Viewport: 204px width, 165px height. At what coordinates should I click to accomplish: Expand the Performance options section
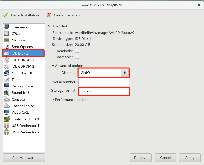pyautogui.click(x=70, y=100)
